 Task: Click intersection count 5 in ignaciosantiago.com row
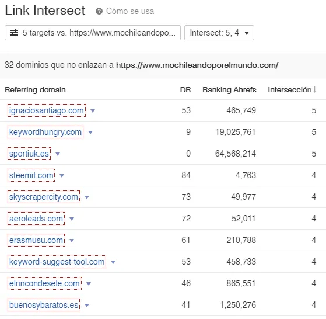(x=314, y=110)
